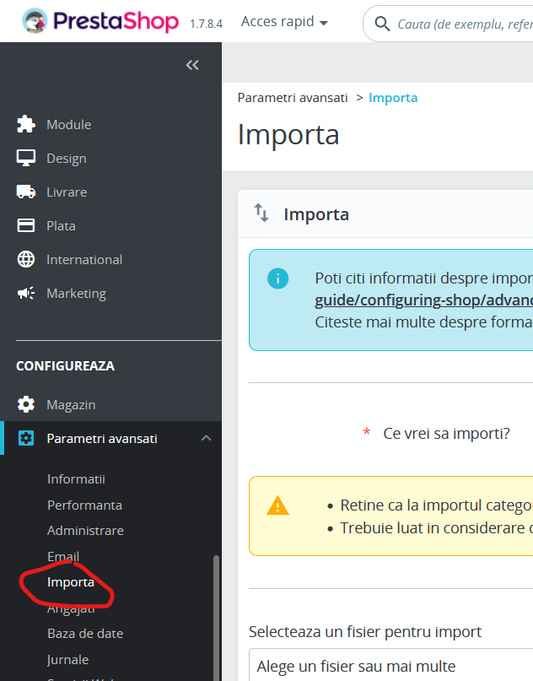Click the Design monitor icon
The width and height of the screenshot is (533, 681).
tap(26, 158)
